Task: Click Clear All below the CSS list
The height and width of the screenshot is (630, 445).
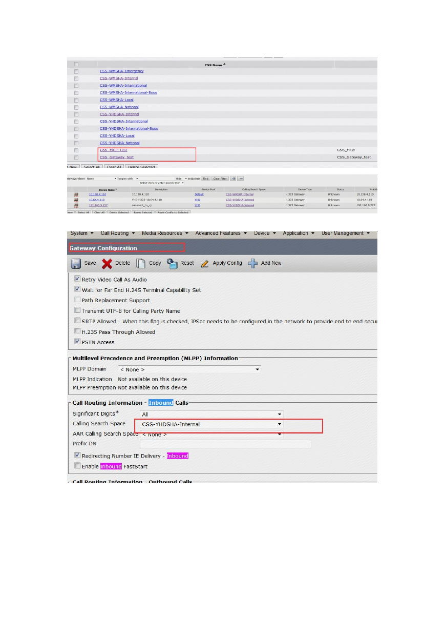Action: click(x=114, y=167)
